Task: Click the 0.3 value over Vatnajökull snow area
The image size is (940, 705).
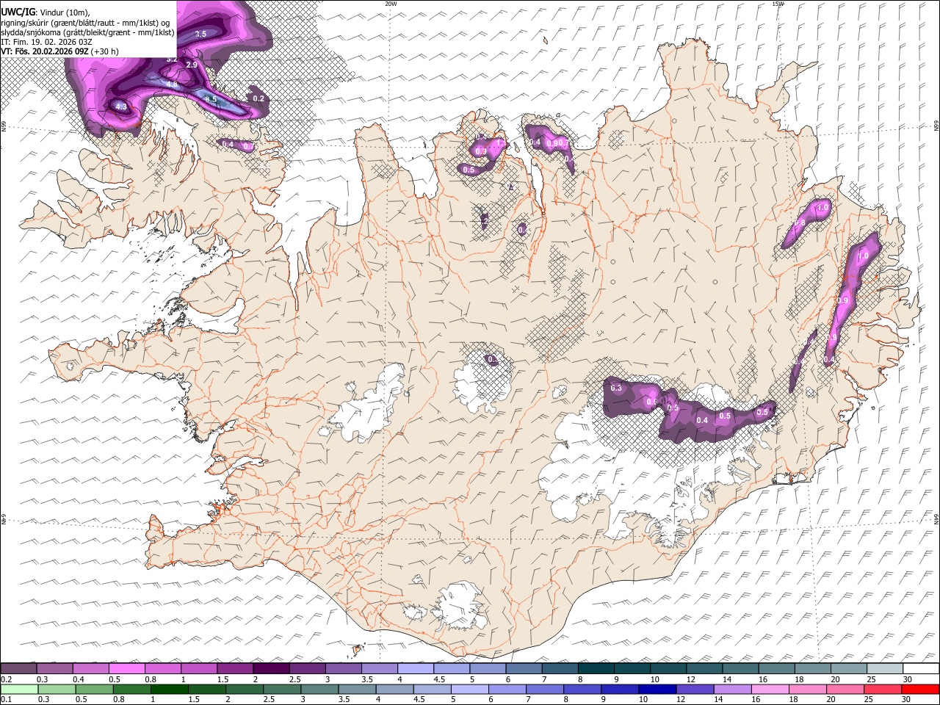Action: pos(616,388)
